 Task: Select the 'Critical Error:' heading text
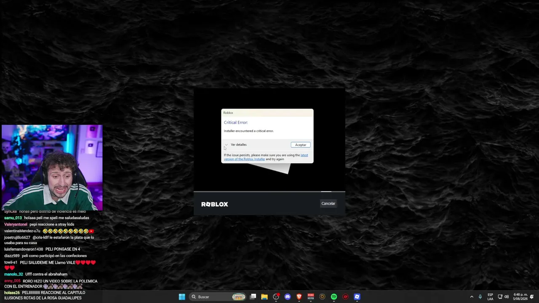236,122
